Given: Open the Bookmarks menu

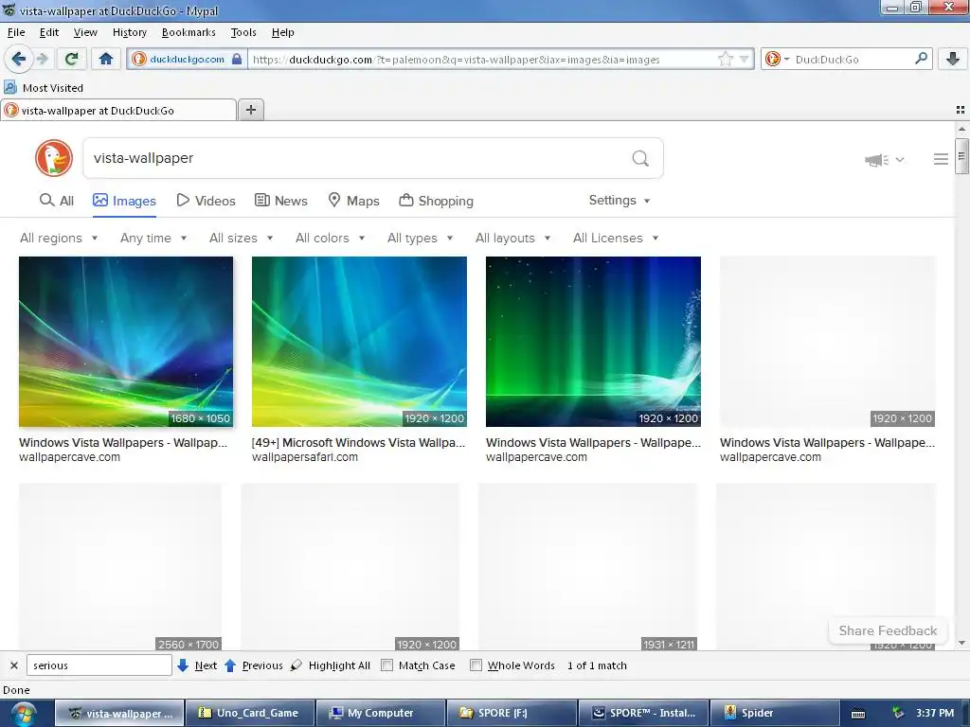Looking at the screenshot, I should click(x=189, y=32).
